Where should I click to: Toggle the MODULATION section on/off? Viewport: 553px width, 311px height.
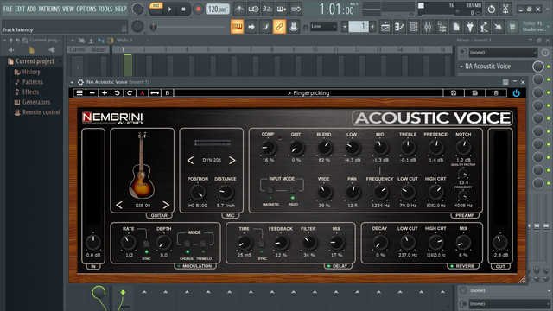click(x=179, y=266)
